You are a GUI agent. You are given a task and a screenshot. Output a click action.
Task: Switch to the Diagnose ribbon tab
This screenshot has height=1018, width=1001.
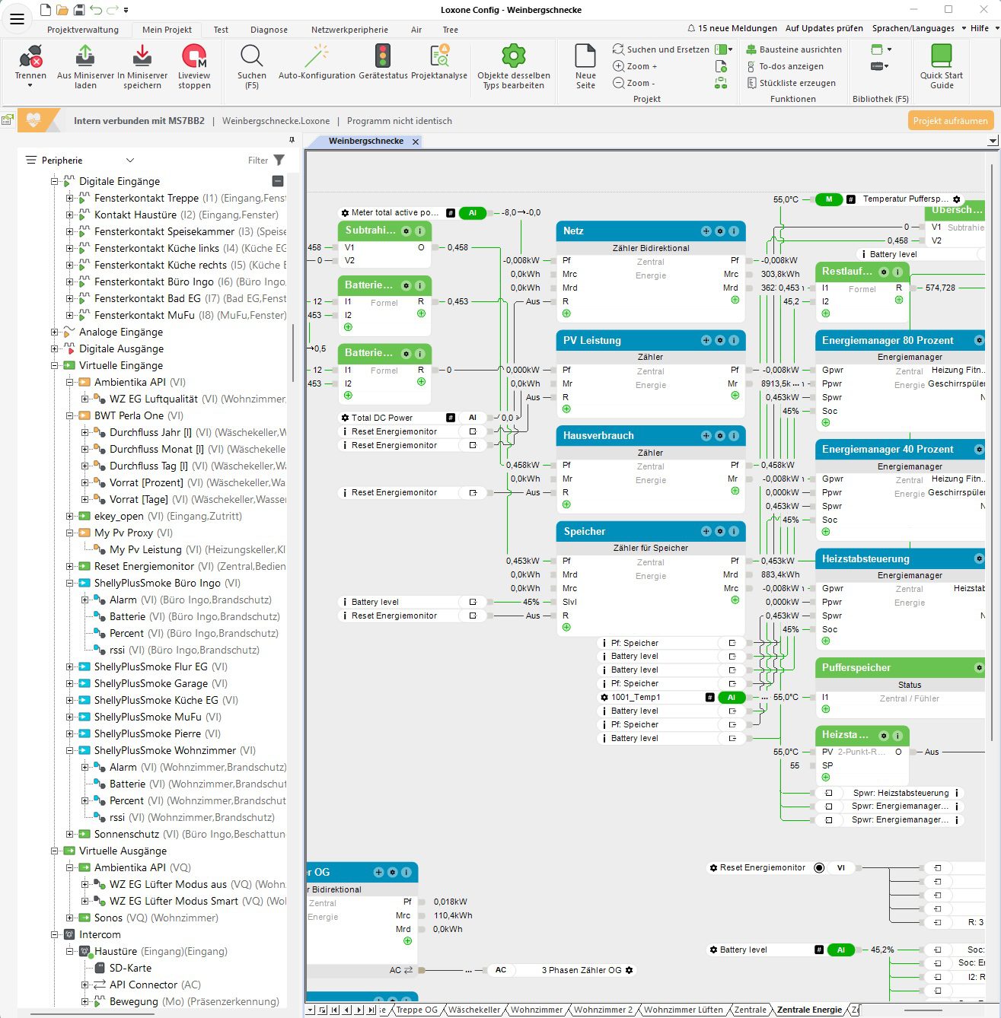269,30
